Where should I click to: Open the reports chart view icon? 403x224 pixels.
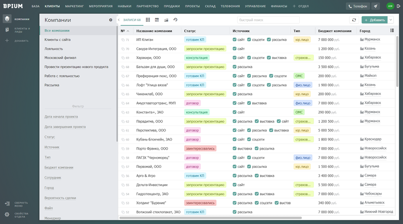click(x=166, y=20)
